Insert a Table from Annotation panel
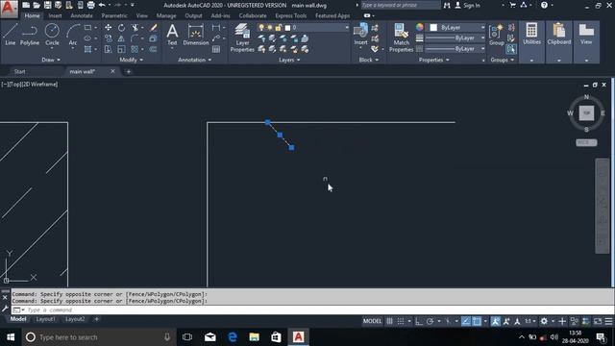 coord(216,49)
